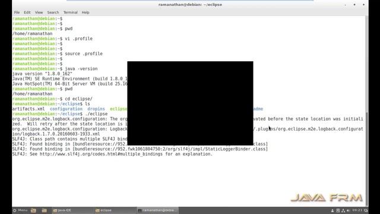Click the 'dropins' directory name in ls output
380x214 pixels.
click(x=96, y=109)
